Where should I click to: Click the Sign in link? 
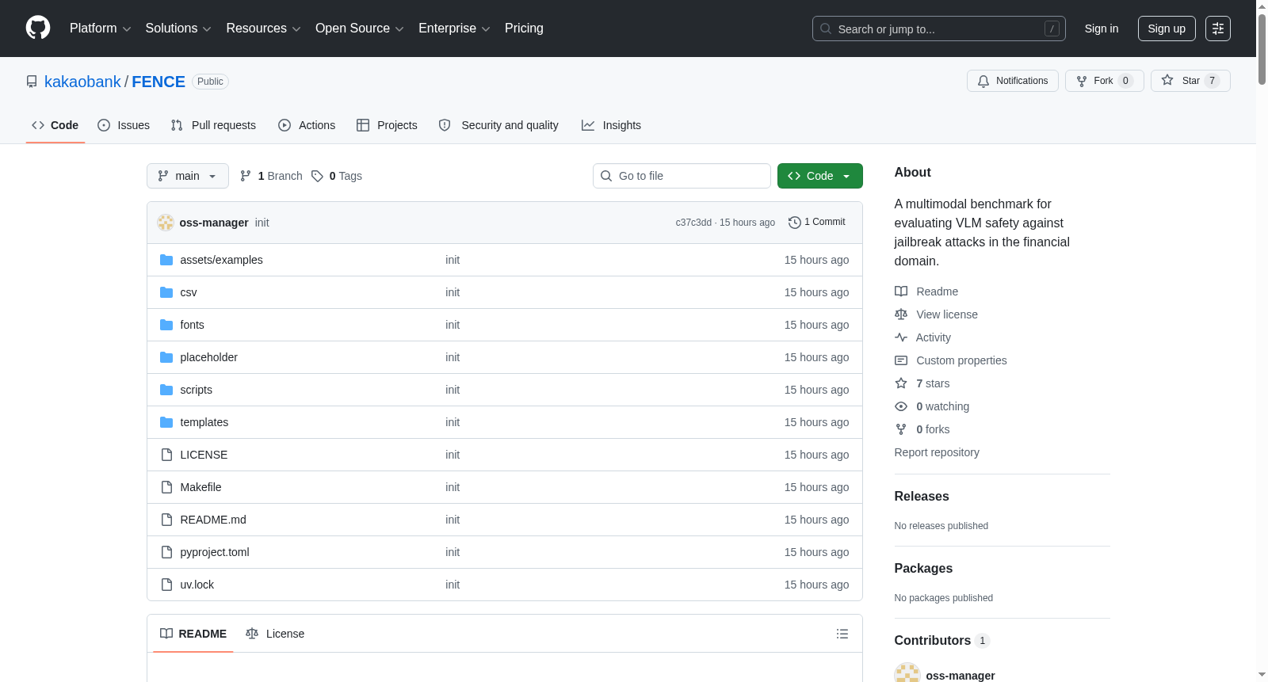coord(1102,29)
